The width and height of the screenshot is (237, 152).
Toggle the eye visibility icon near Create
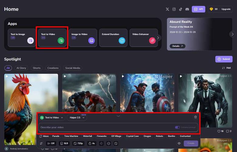click(179, 143)
